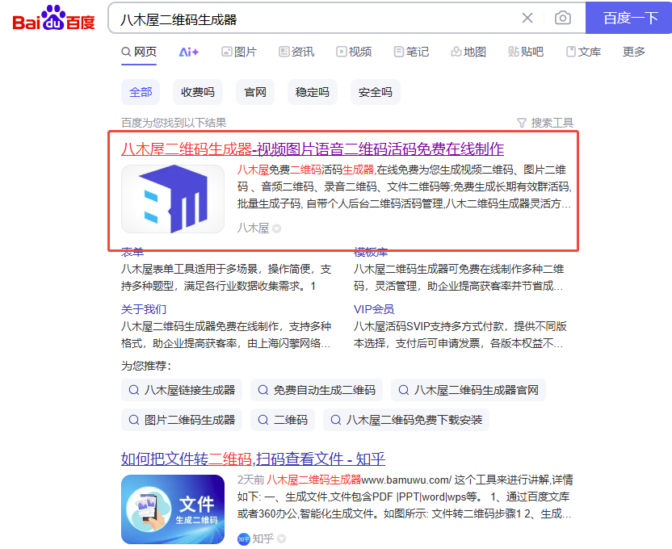The image size is (672, 549).
Task: Open the 文库 tab
Action: pyautogui.click(x=583, y=52)
